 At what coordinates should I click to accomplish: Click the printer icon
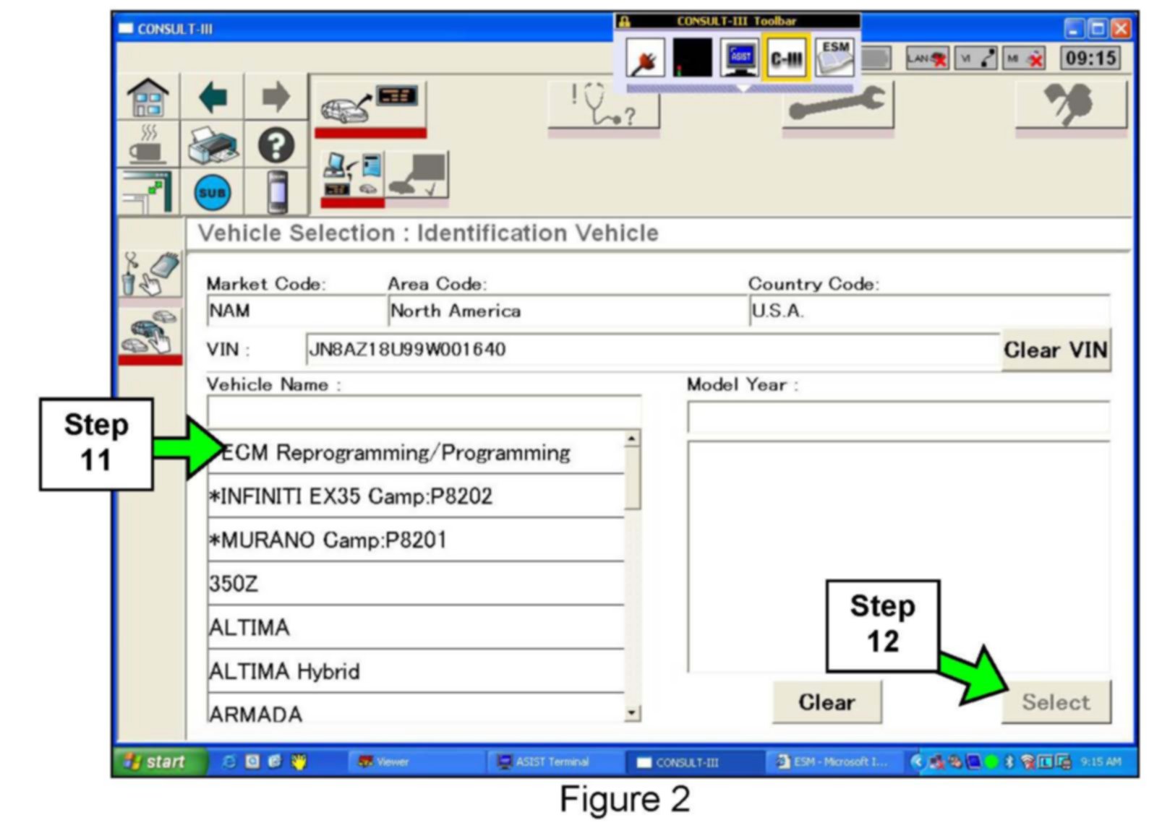(212, 144)
